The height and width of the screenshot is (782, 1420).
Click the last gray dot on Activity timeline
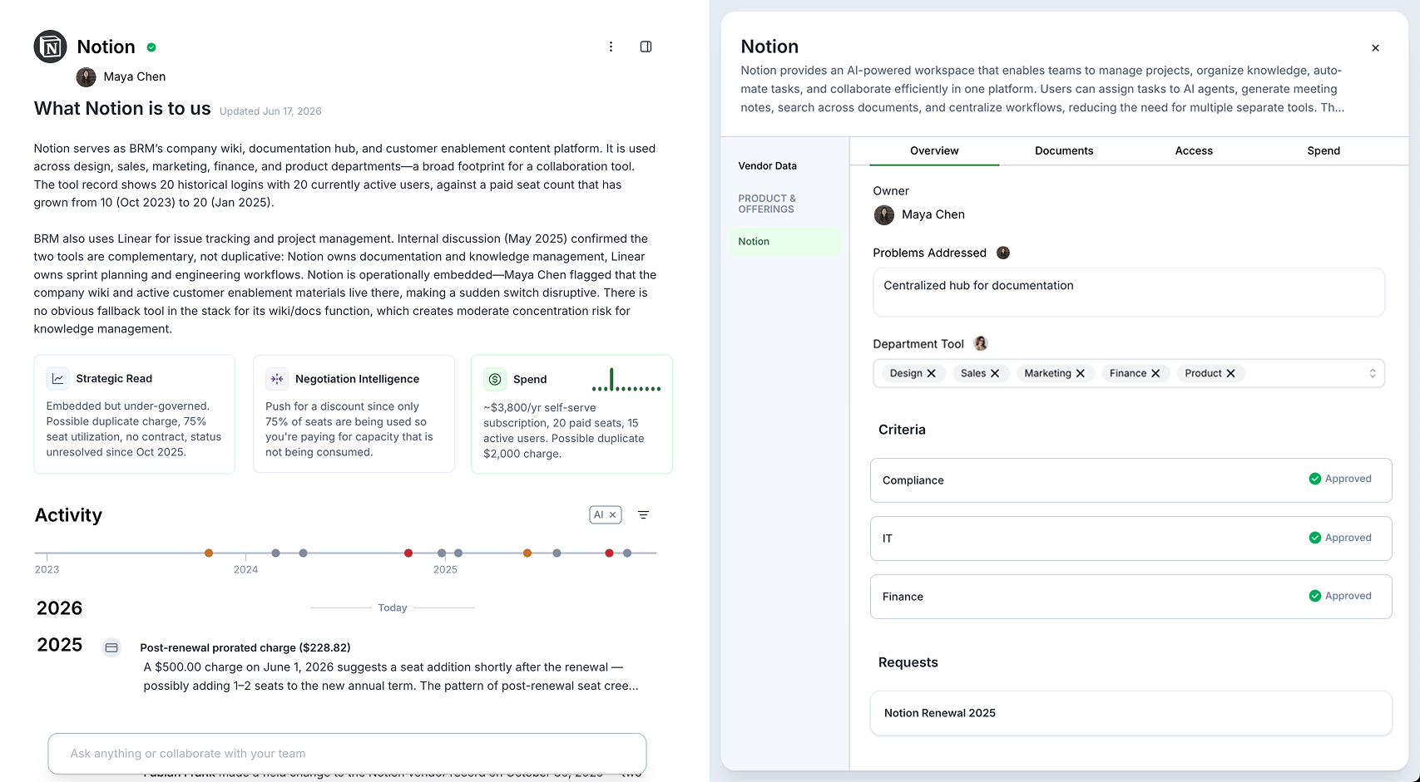pyautogui.click(x=627, y=553)
